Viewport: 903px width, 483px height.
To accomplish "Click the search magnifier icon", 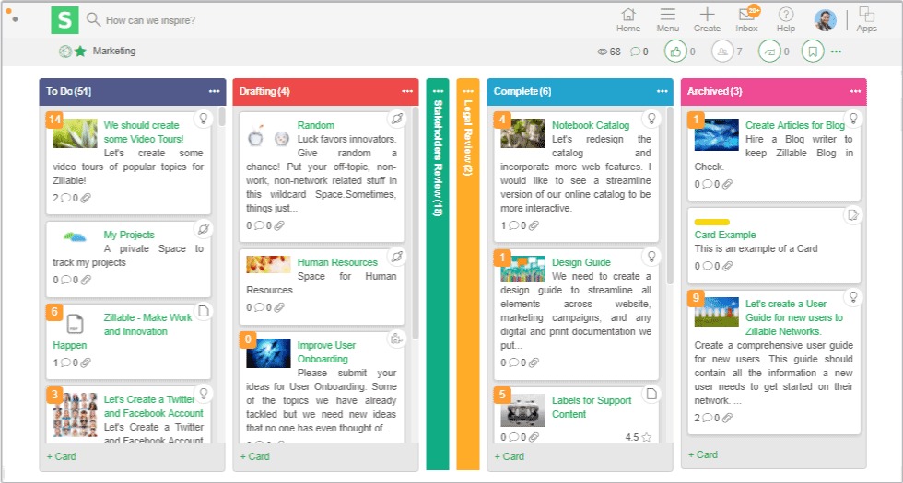I will (93, 19).
